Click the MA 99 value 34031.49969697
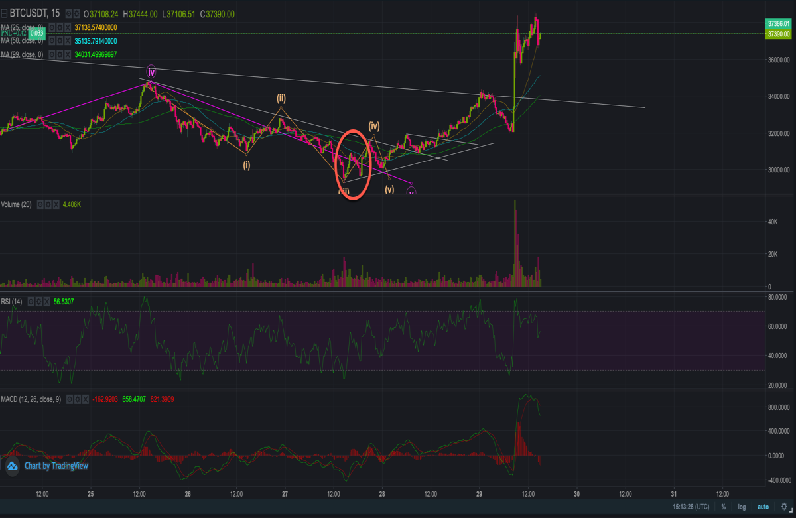This screenshot has width=796, height=518. tap(96, 54)
